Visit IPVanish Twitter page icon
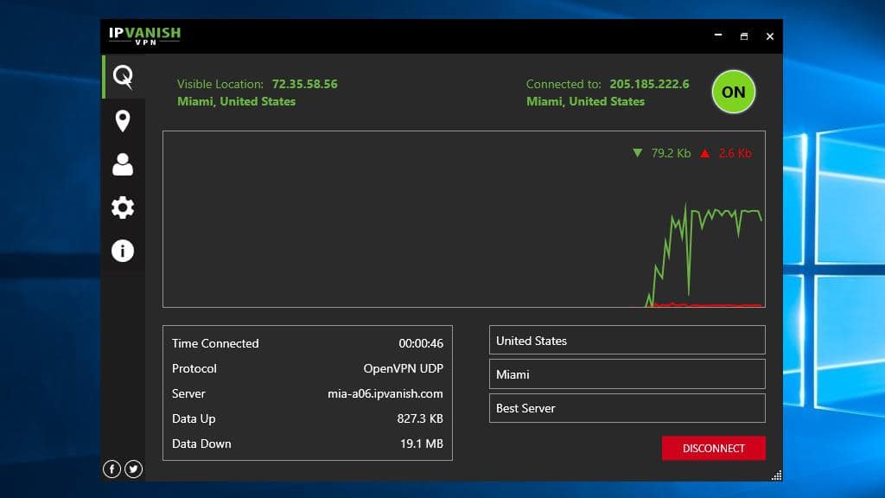The width and height of the screenshot is (885, 498). (x=133, y=469)
